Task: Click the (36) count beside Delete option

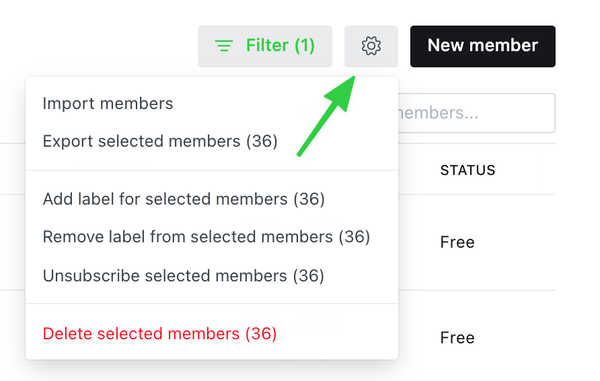Action: 261,333
